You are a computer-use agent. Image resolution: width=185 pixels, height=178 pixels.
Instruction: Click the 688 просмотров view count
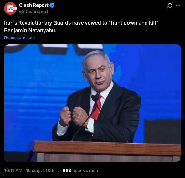coord(80,171)
